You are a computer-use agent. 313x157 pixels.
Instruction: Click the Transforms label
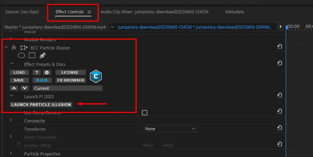[x=35, y=129]
